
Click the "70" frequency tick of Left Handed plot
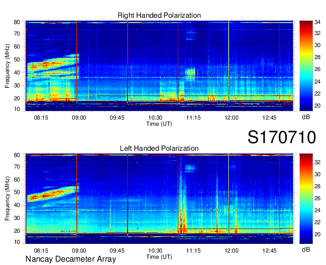tap(17, 167)
